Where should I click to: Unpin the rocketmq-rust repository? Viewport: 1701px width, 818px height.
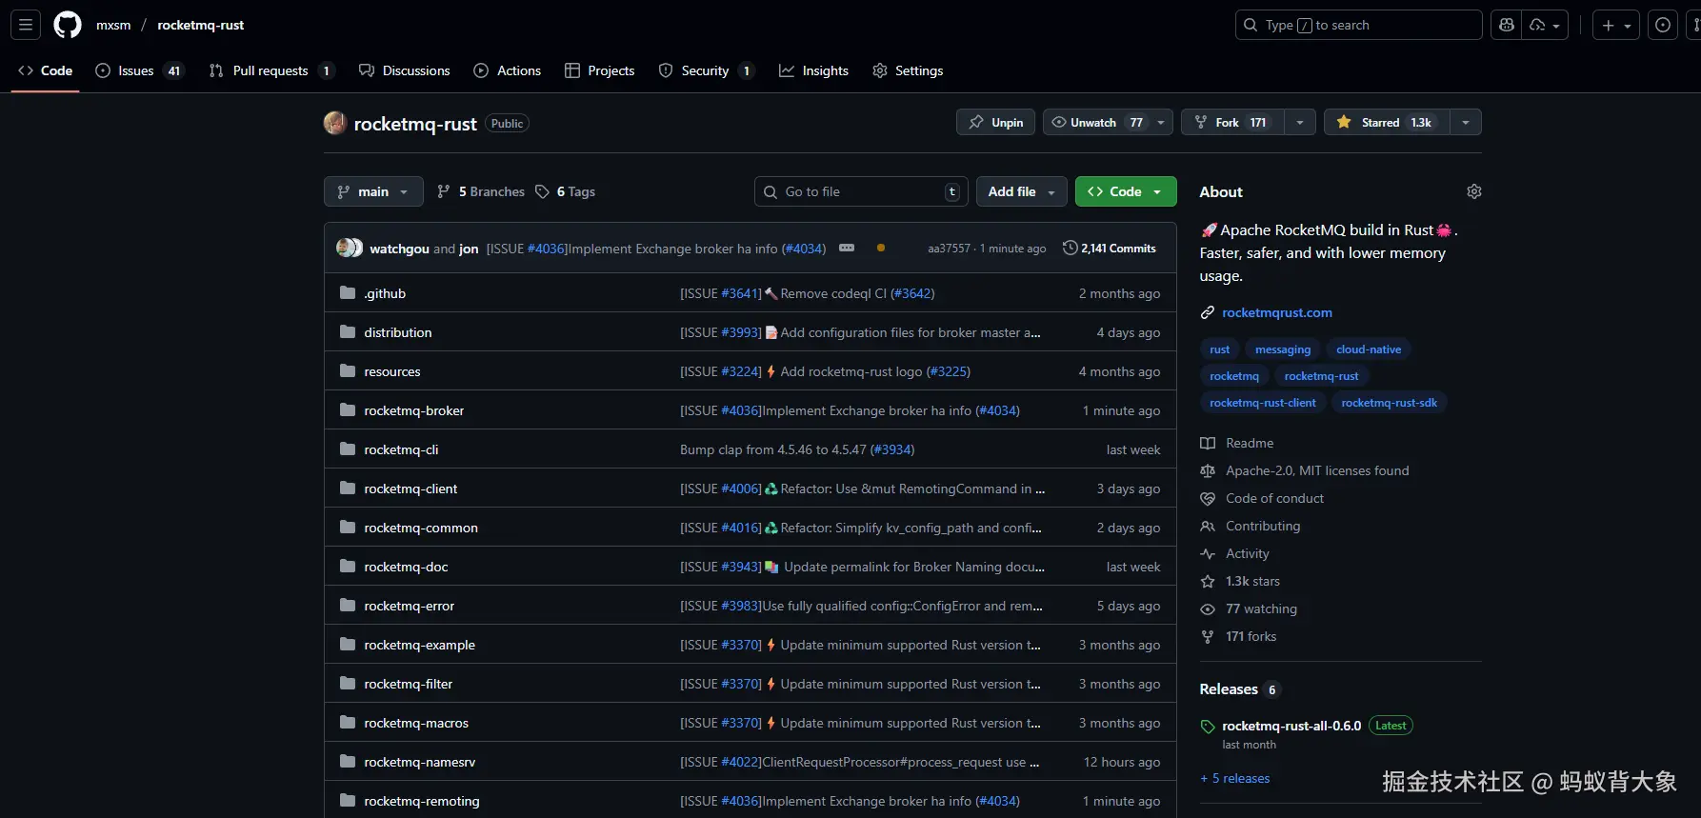[x=995, y=122]
